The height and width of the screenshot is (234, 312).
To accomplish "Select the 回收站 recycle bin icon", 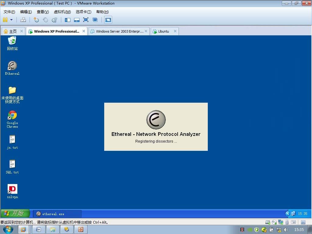I will click(12, 43).
